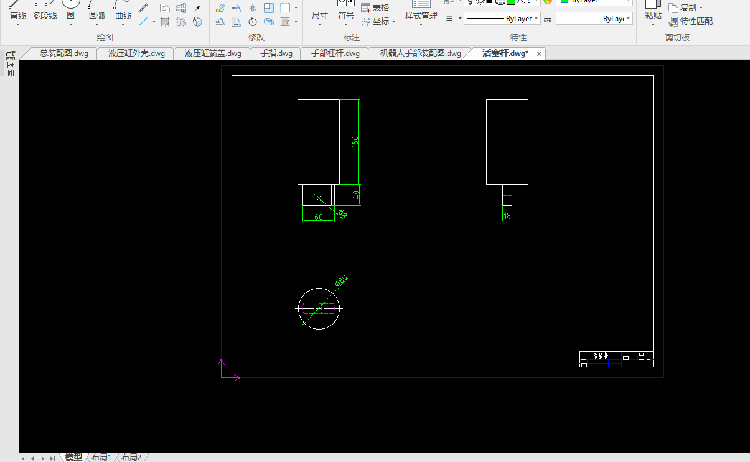Click the scale icon in 修改 panel
Screen dimensions: 750x462
tap(269, 8)
